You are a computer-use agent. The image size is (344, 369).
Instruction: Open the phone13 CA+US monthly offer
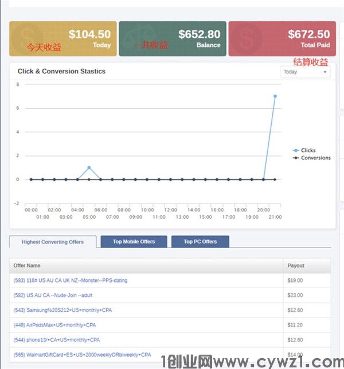[x=54, y=340]
